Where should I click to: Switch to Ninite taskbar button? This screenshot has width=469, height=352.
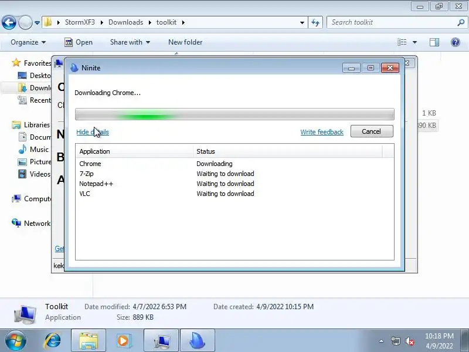(198, 340)
